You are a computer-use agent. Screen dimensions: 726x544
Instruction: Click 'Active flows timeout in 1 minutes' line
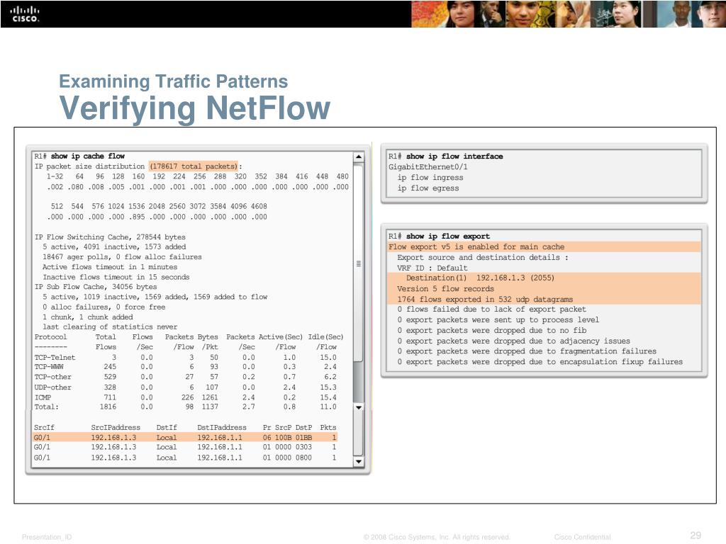coord(110,267)
